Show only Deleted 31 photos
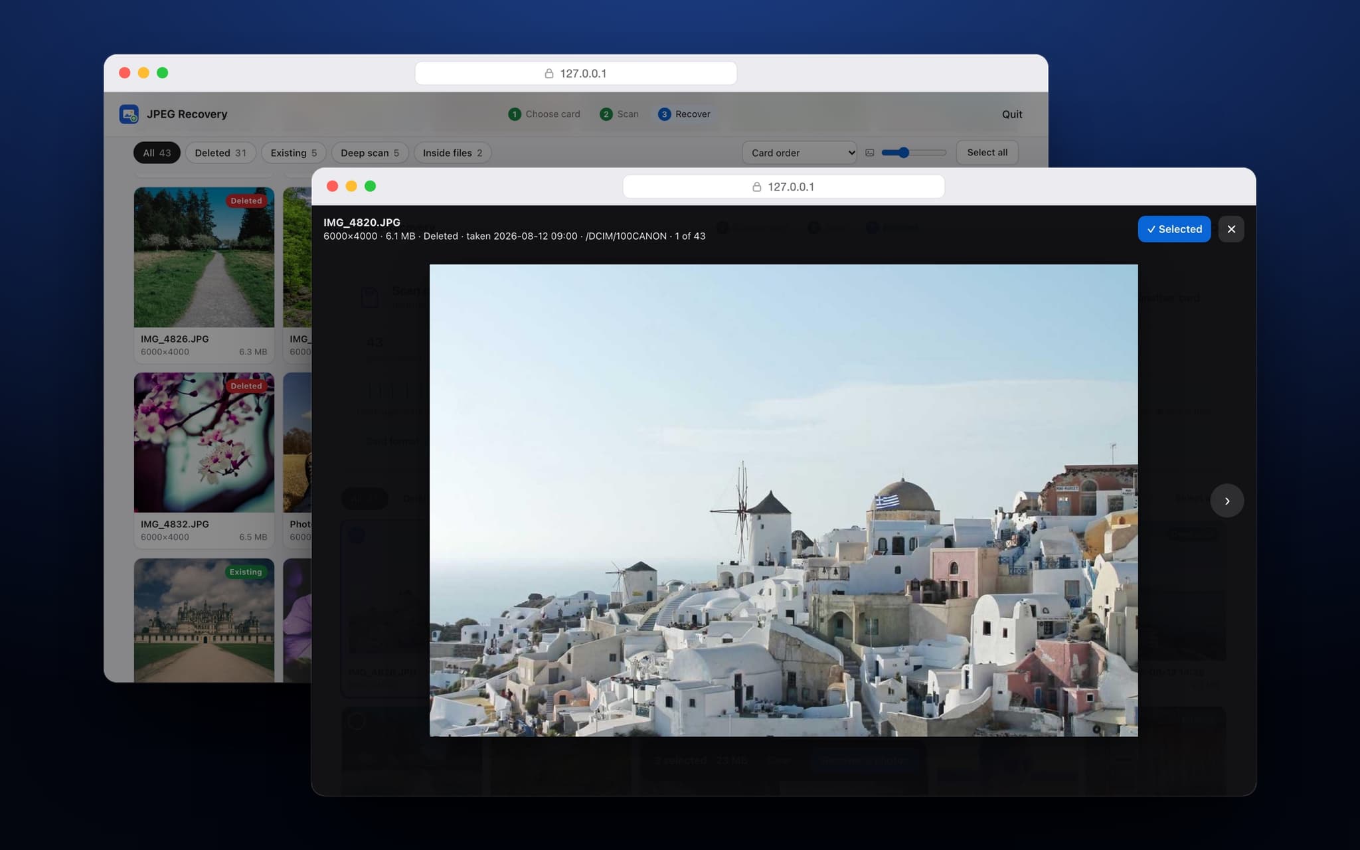 [220, 153]
